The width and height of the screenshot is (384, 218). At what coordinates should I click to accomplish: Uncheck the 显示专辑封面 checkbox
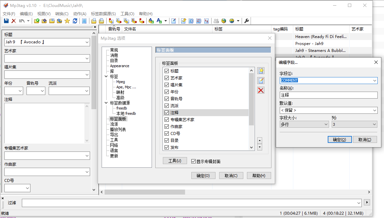(x=194, y=161)
